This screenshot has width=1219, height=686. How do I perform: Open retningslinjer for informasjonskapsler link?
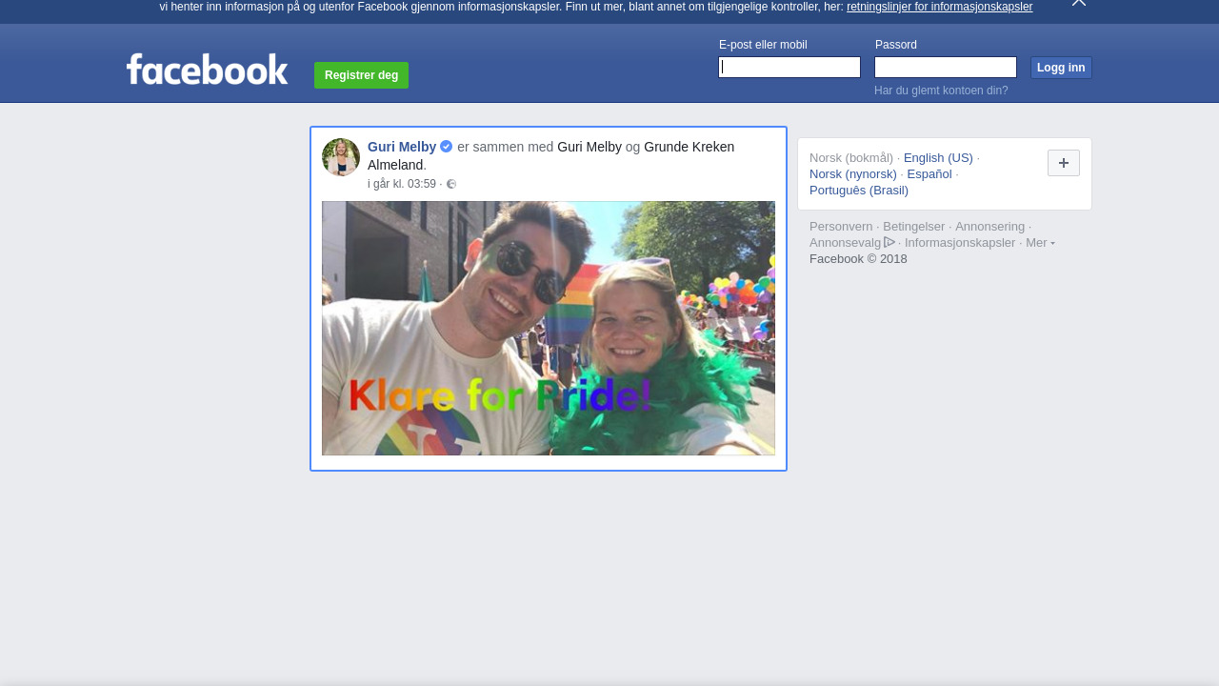pyautogui.click(x=939, y=7)
